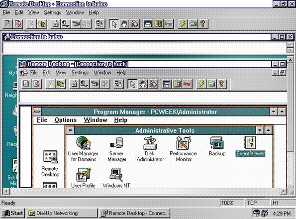
Task: Open File menu in Program Manager
Action: [x=42, y=120]
